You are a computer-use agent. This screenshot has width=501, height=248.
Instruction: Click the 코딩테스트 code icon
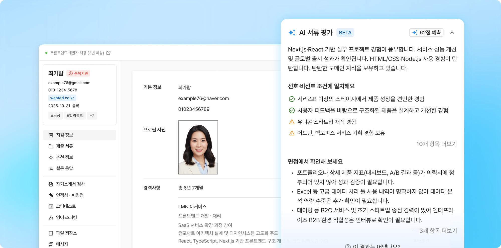coord(51,206)
